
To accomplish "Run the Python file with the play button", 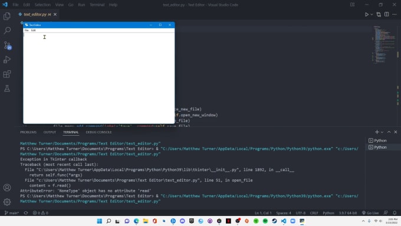I will tap(367, 15).
